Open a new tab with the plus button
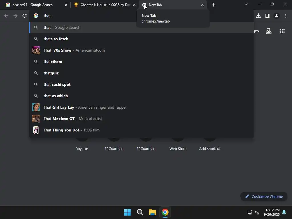 pyautogui.click(x=213, y=5)
